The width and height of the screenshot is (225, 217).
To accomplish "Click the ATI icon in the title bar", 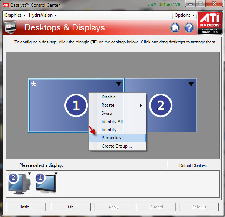I will 6,5.
